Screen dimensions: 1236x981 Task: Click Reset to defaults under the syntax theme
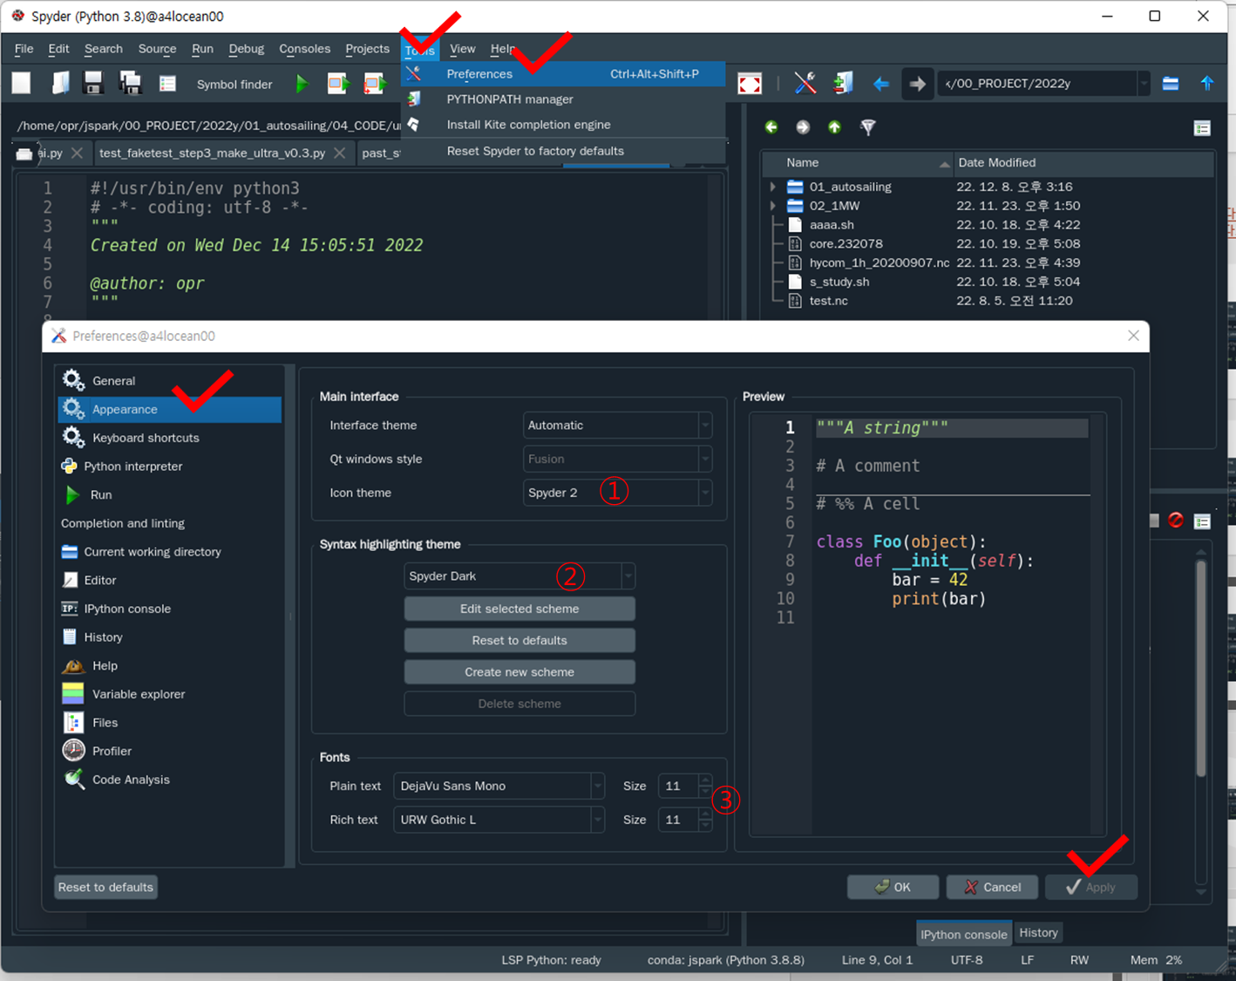point(520,641)
